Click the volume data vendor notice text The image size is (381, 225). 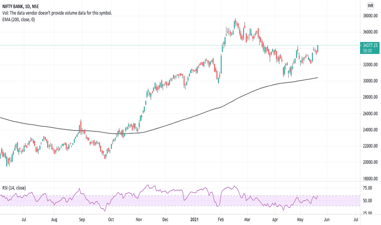pos(57,13)
